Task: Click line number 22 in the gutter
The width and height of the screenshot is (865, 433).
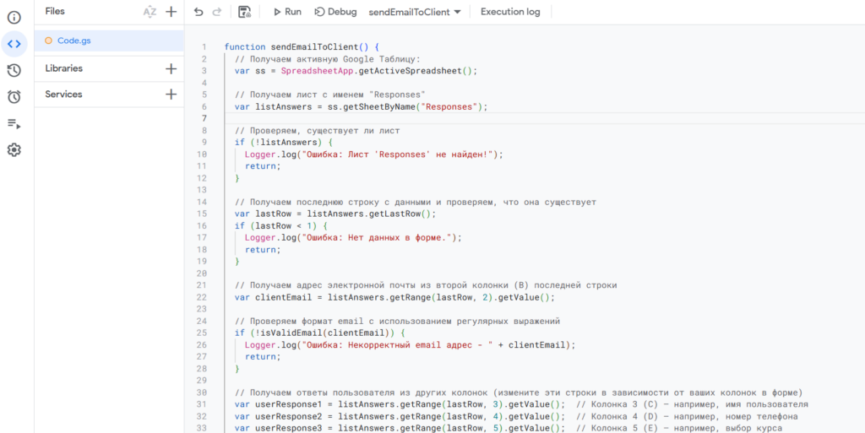Action: [x=202, y=297]
